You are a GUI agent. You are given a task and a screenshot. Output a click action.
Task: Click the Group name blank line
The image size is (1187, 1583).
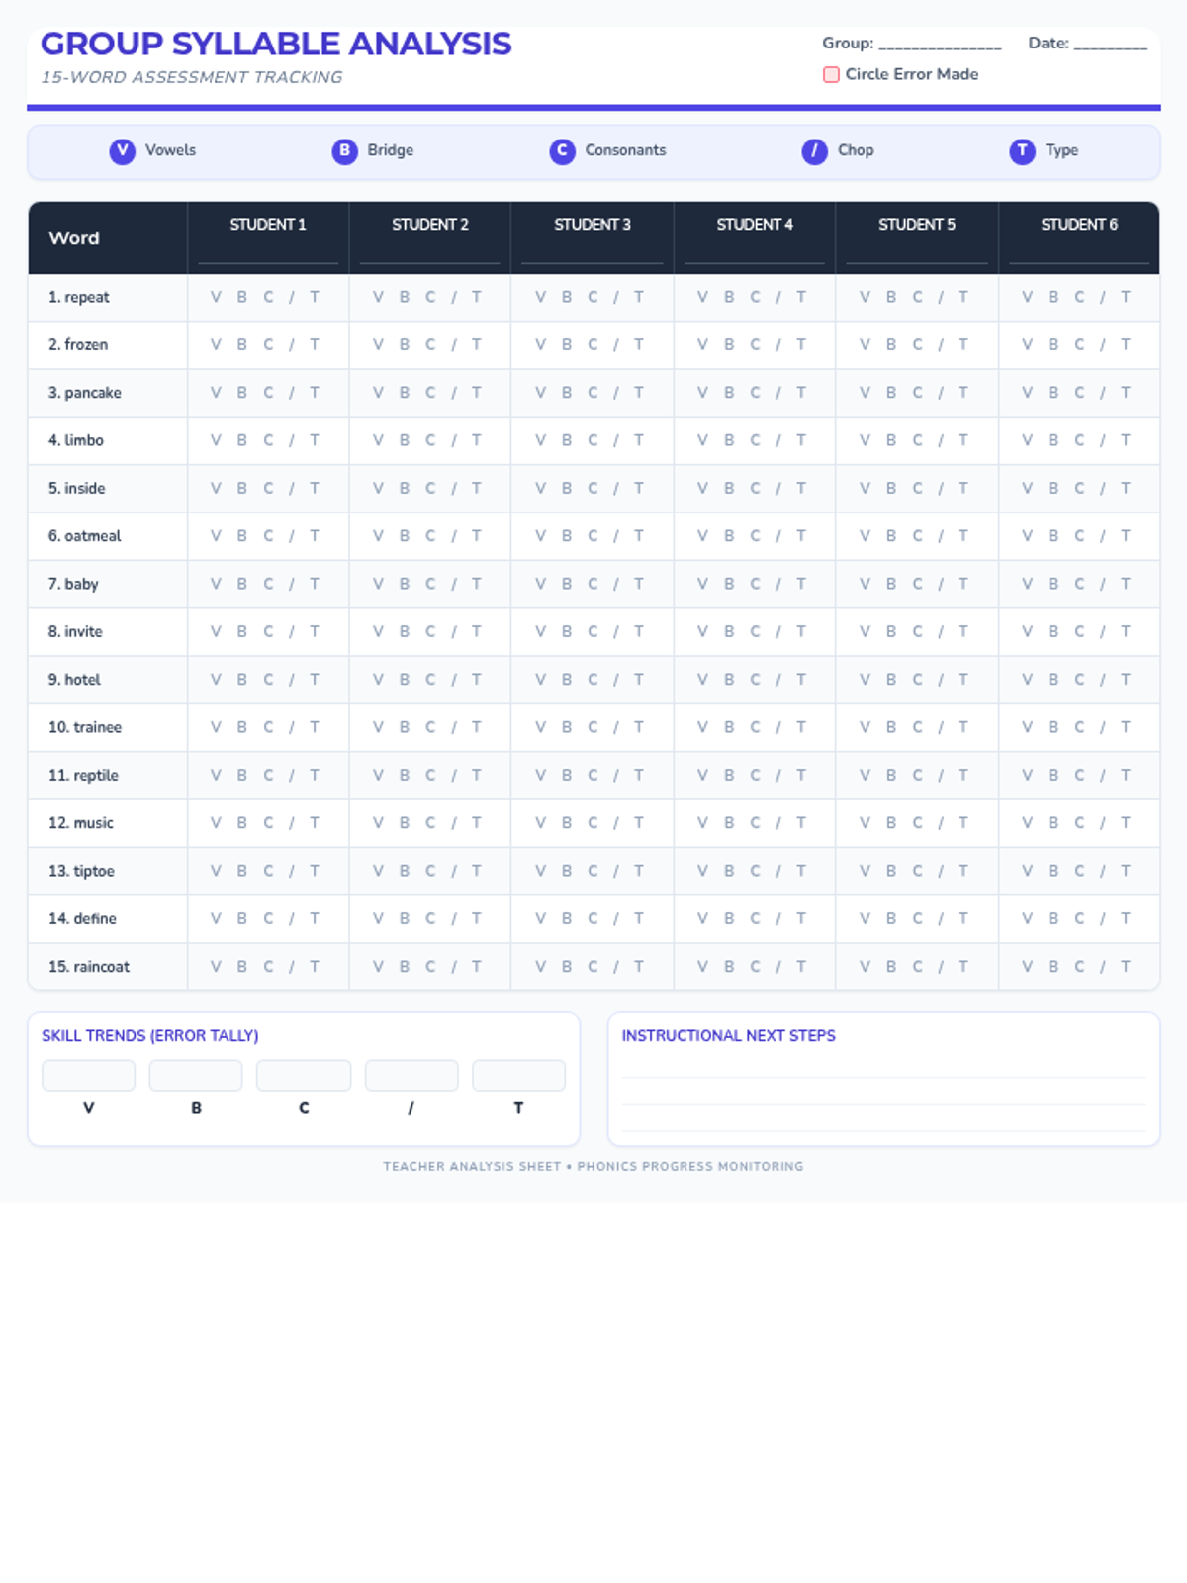point(939,45)
